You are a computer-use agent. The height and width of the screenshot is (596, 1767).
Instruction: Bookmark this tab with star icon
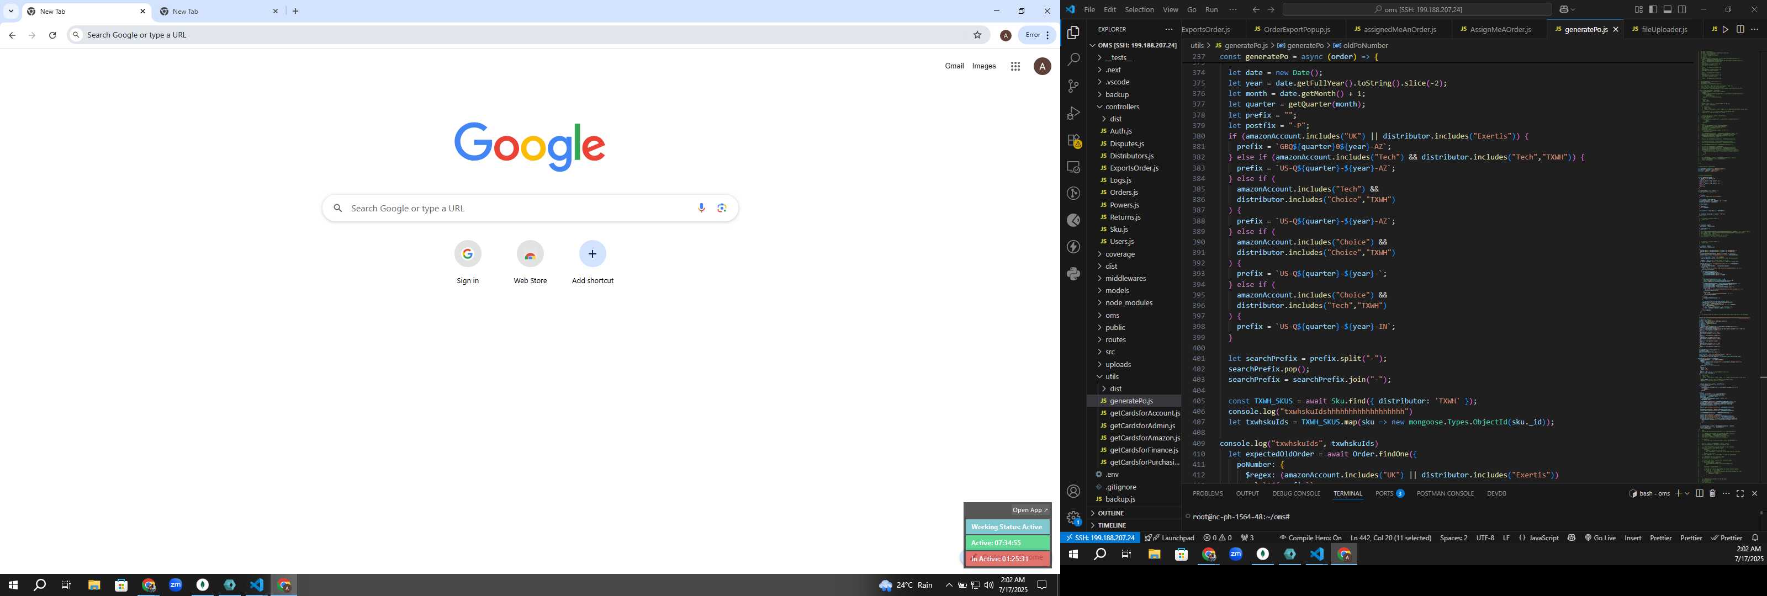pyautogui.click(x=977, y=35)
